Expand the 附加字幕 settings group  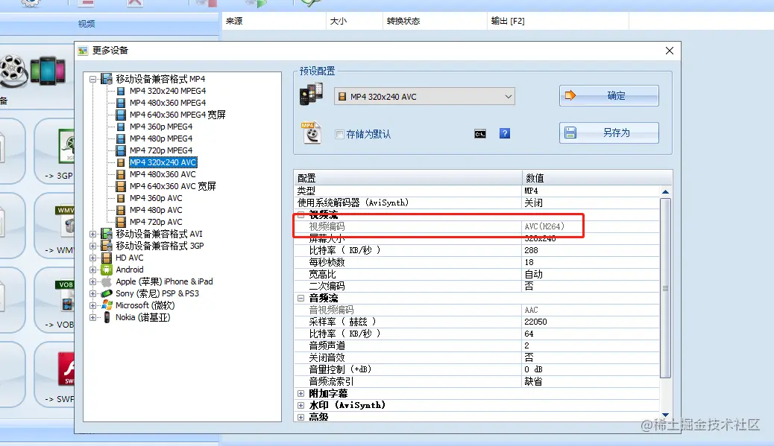(x=301, y=393)
